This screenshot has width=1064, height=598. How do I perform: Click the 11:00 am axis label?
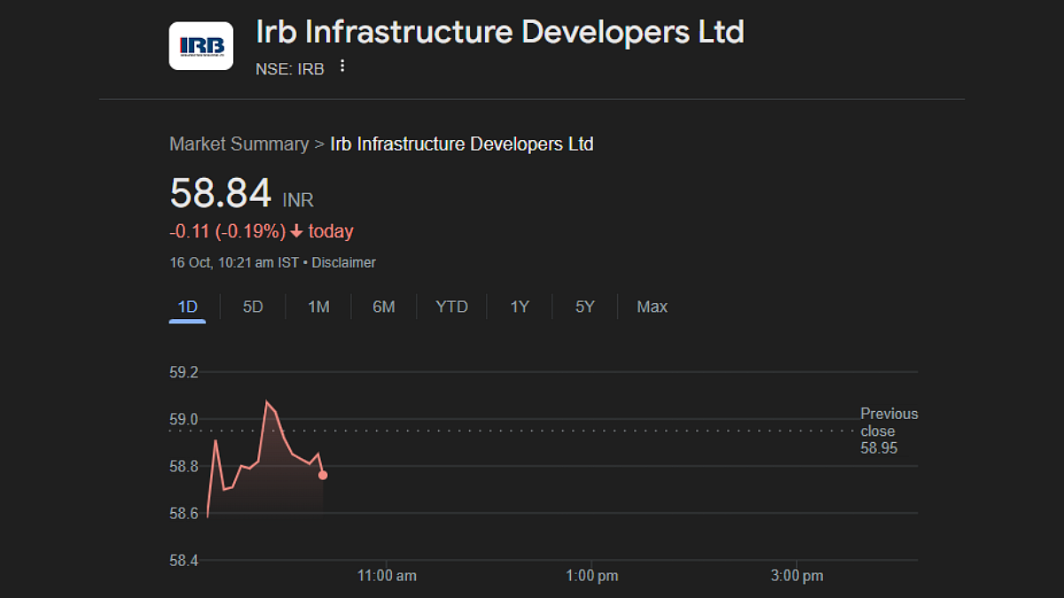click(x=387, y=576)
